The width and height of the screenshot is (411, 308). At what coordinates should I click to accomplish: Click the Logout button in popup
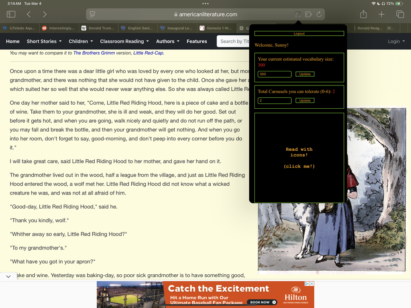point(299,34)
